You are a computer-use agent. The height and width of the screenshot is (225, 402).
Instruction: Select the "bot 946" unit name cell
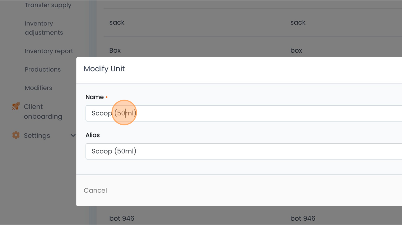122,218
